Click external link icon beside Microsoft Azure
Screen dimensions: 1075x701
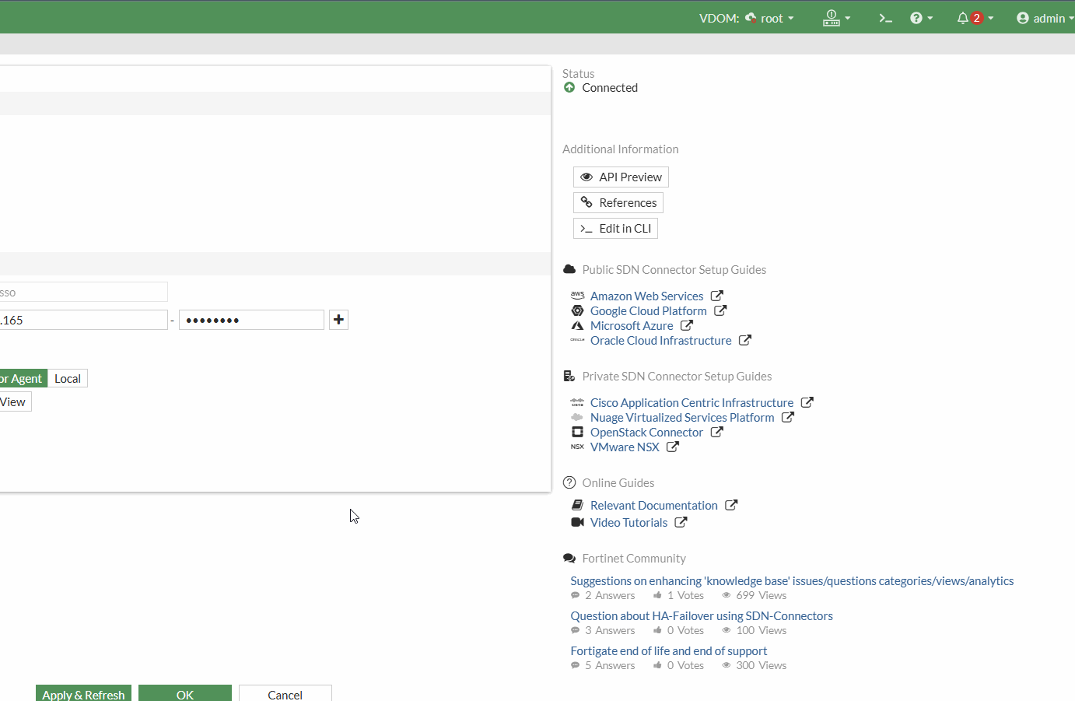coord(687,325)
